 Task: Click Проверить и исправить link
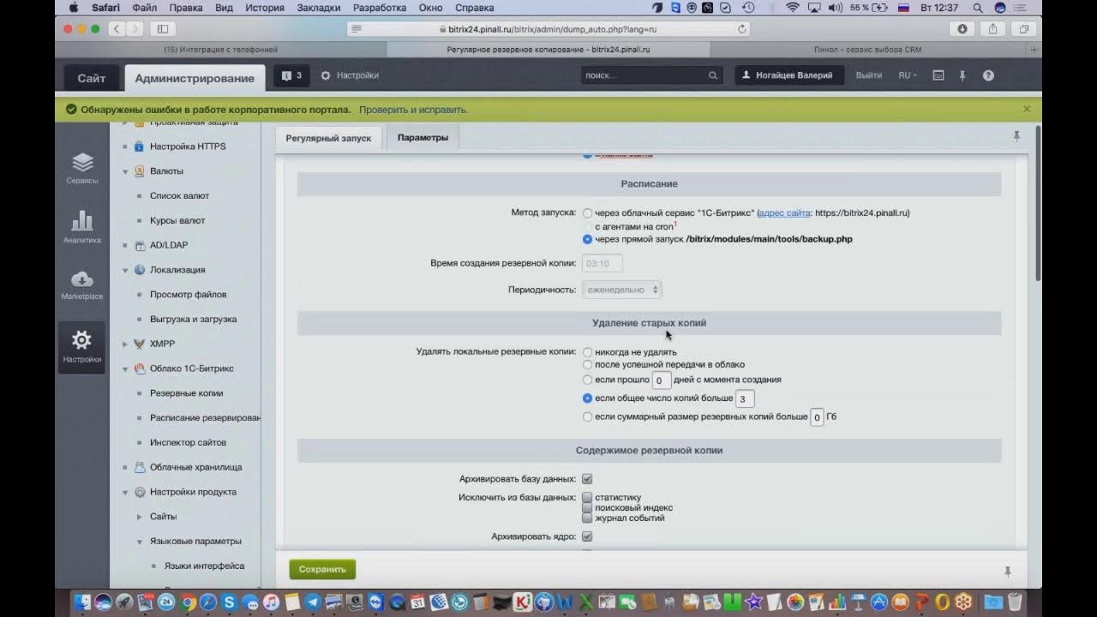tap(413, 110)
